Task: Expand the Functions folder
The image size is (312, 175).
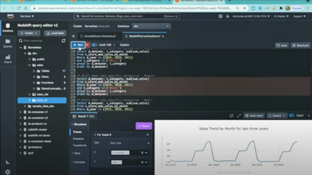Action: click(34, 83)
